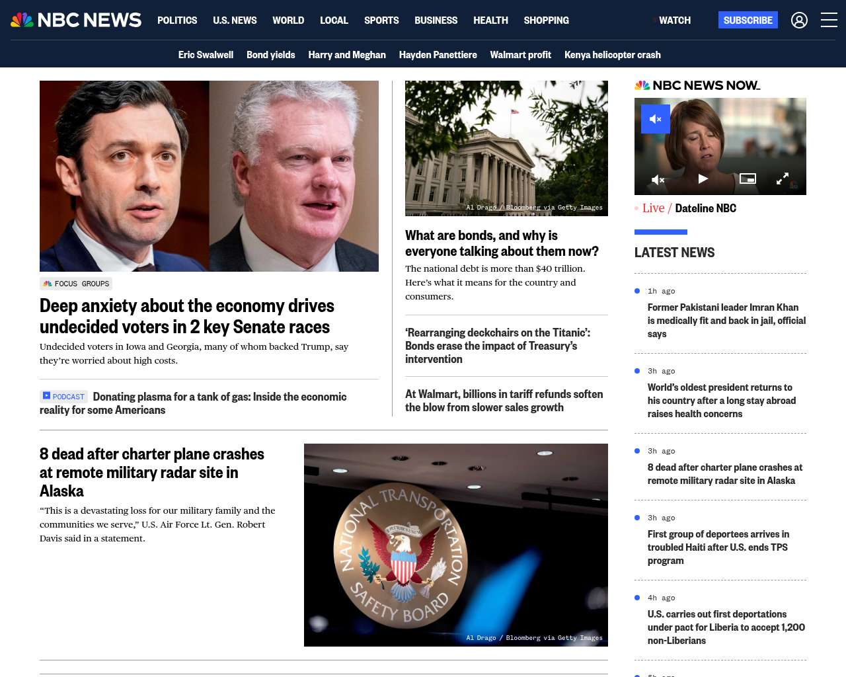Open World's oldest president story

(722, 401)
